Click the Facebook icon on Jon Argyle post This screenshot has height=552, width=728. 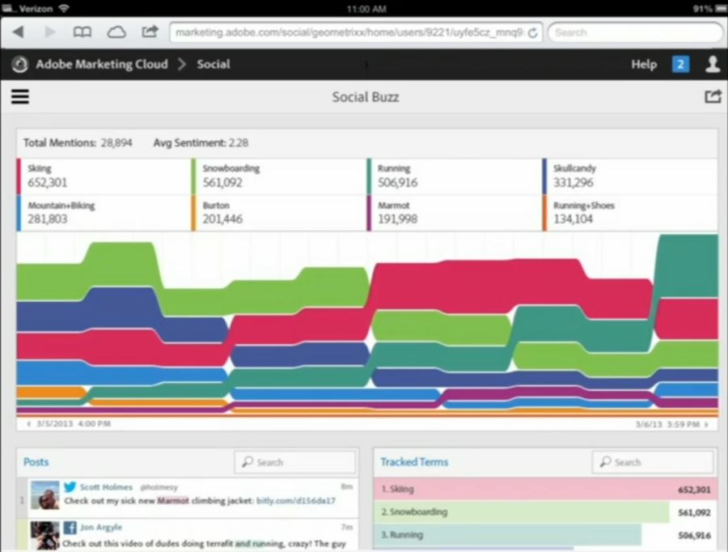[x=70, y=527]
